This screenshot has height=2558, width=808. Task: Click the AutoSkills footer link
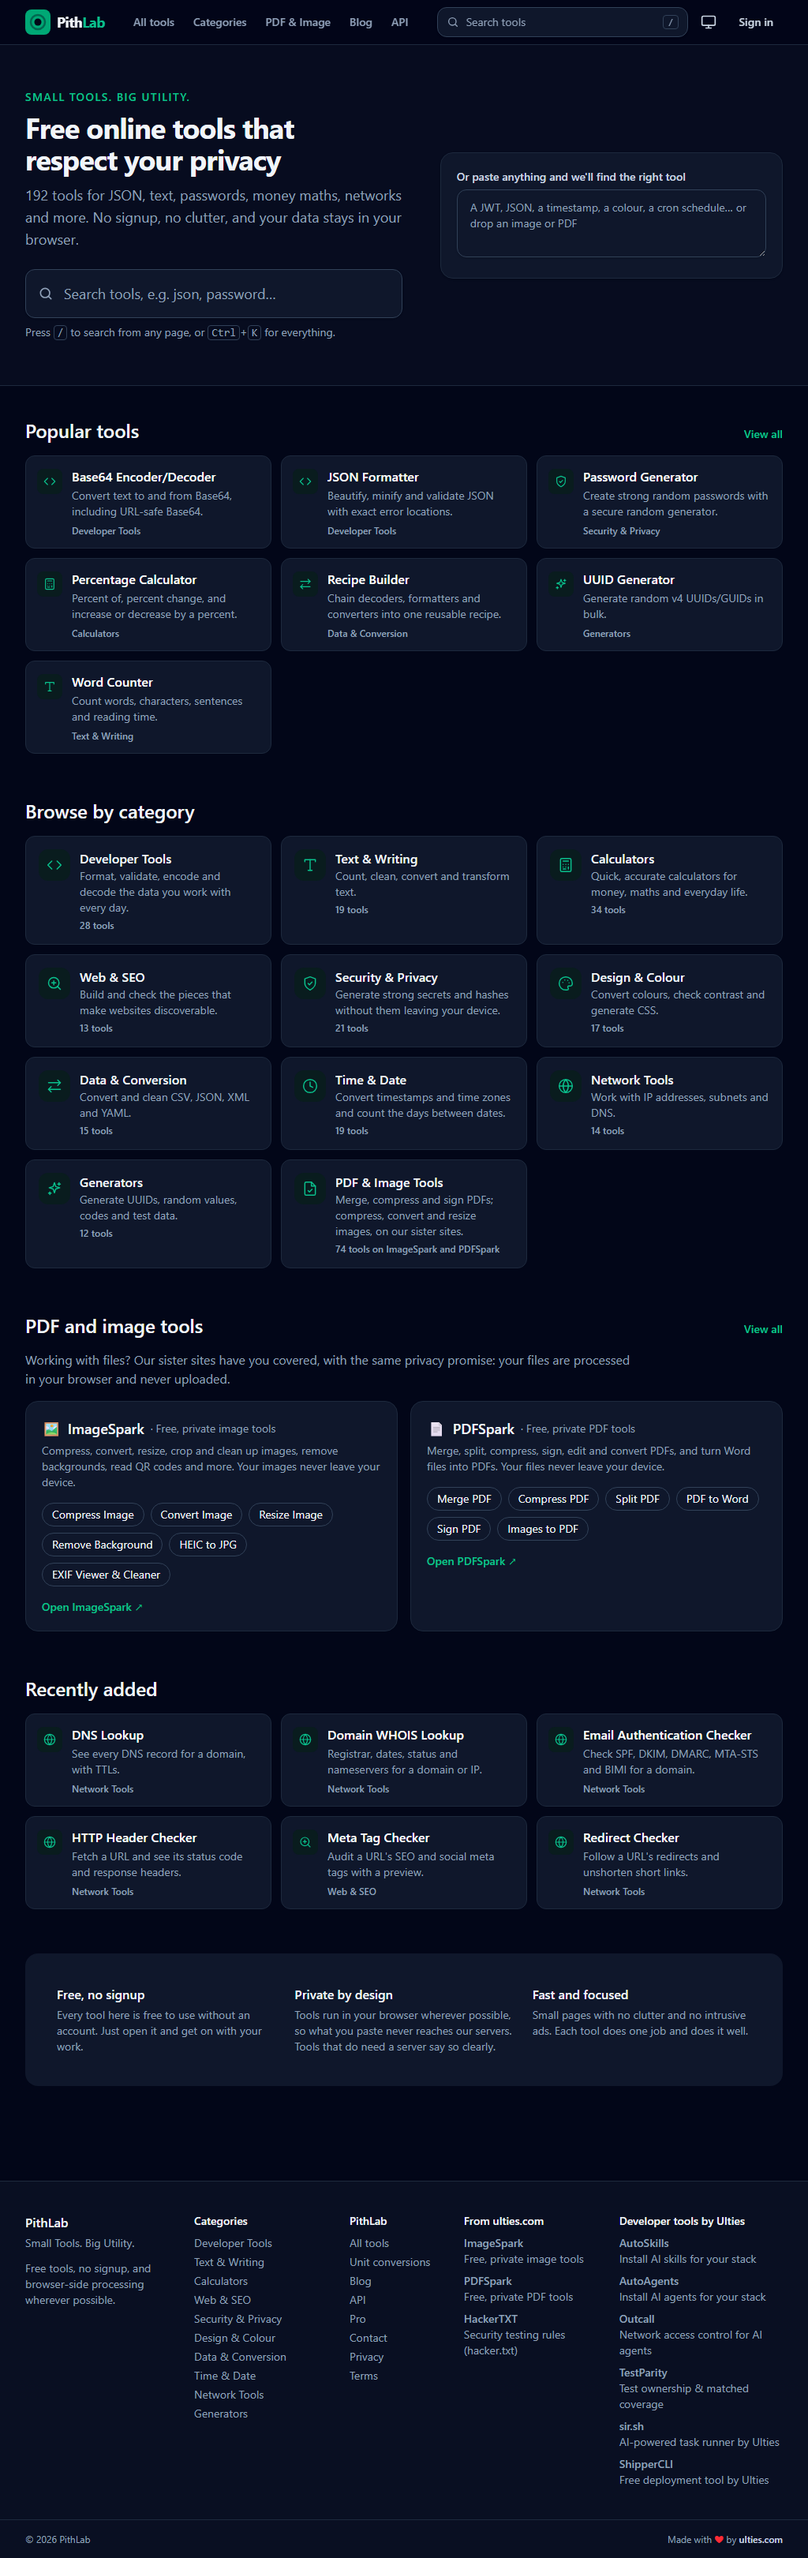click(x=644, y=2243)
